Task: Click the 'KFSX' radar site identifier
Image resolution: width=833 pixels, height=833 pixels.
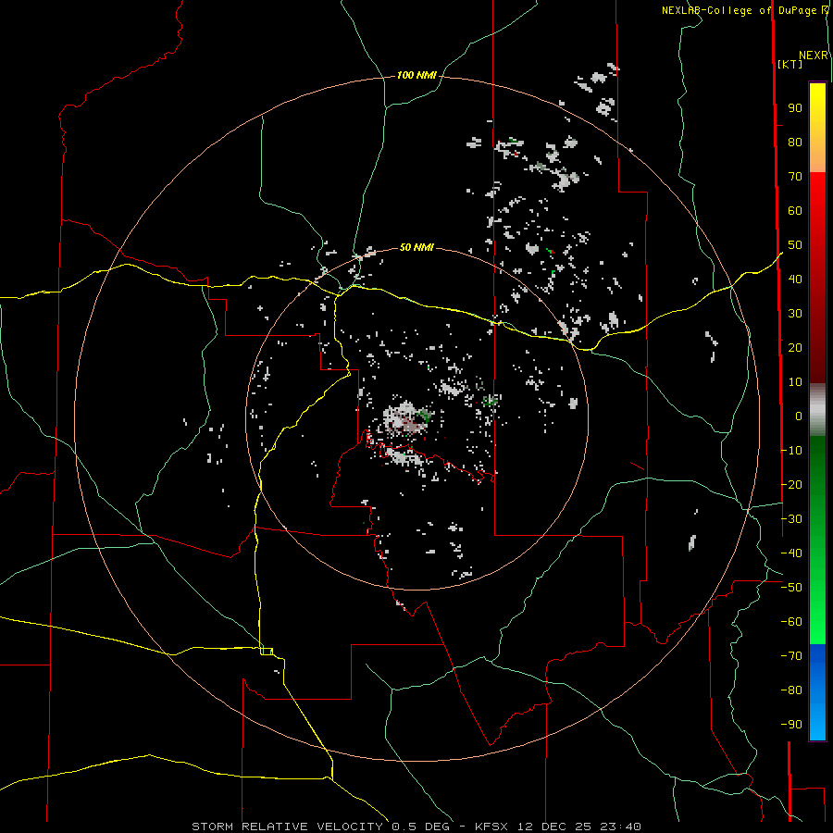Action: point(491,827)
